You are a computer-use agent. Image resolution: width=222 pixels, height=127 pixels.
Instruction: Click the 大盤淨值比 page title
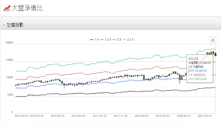[x=27, y=8]
